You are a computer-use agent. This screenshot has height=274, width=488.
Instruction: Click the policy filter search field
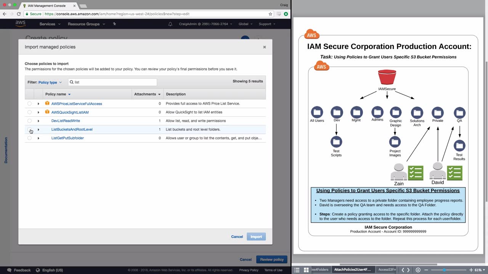pos(112,82)
